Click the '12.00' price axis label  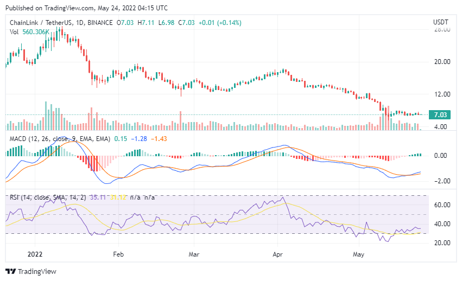[442, 94]
